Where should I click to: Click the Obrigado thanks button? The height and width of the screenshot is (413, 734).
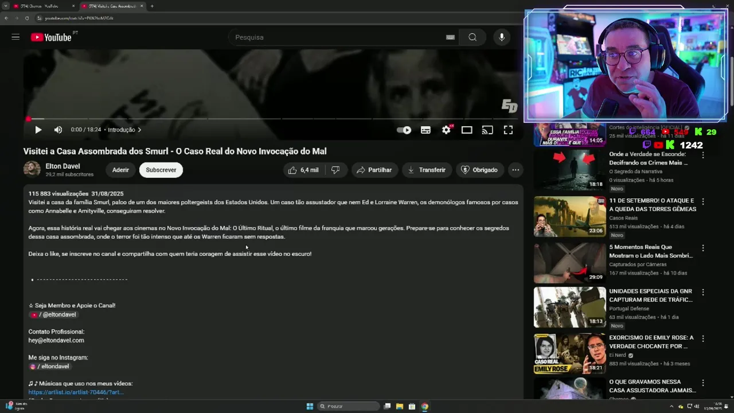pyautogui.click(x=480, y=170)
